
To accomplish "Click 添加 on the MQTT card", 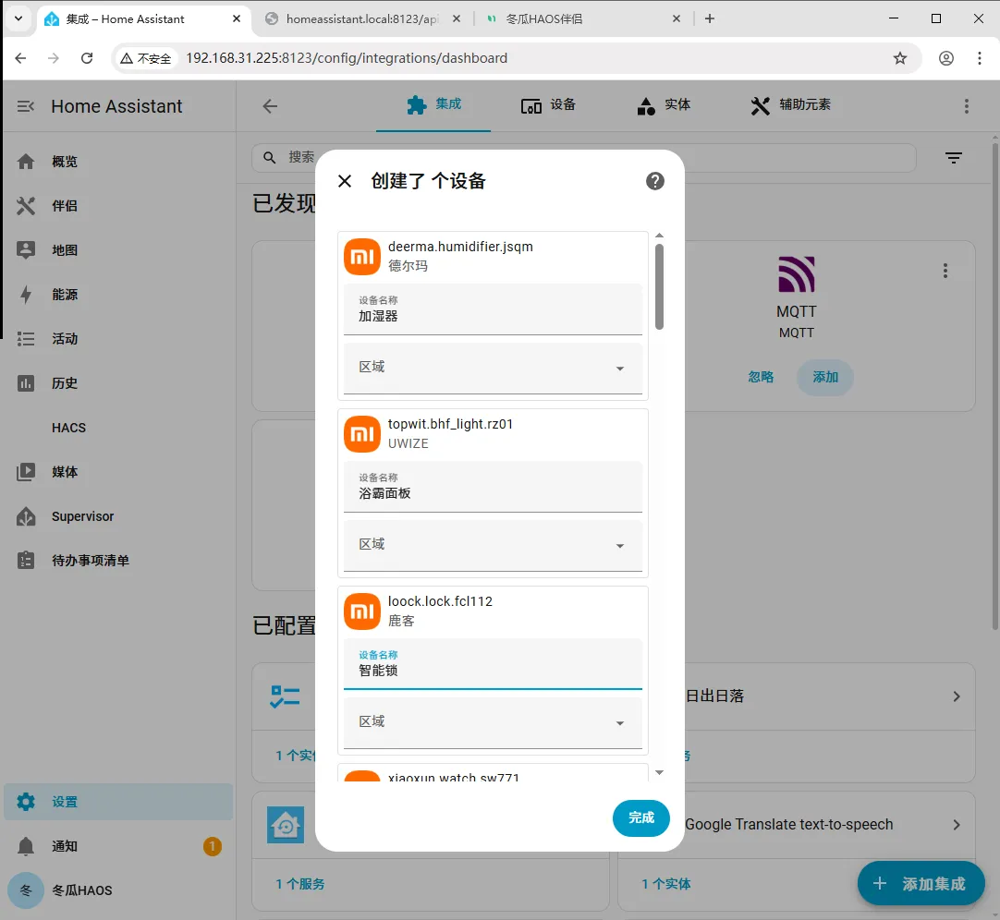I will tap(824, 377).
